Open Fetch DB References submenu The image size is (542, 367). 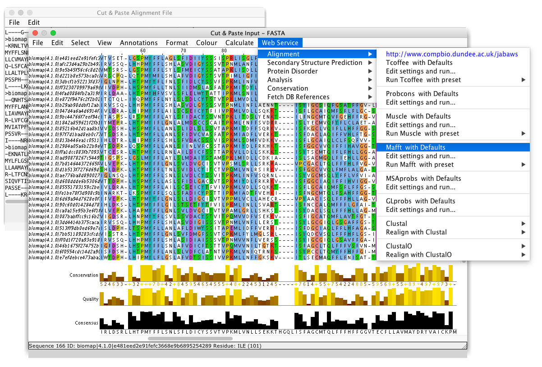[299, 97]
